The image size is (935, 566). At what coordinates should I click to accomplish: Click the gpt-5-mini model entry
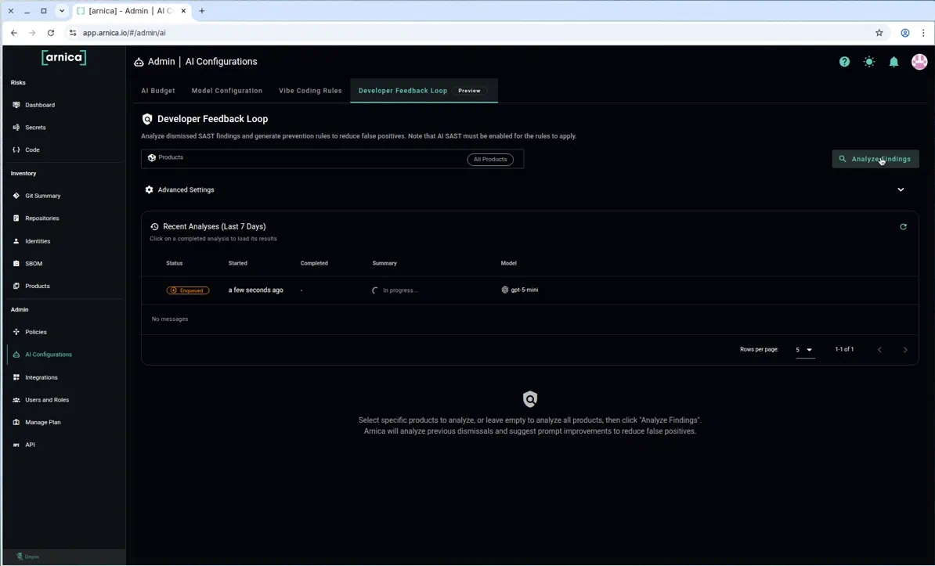coord(520,290)
